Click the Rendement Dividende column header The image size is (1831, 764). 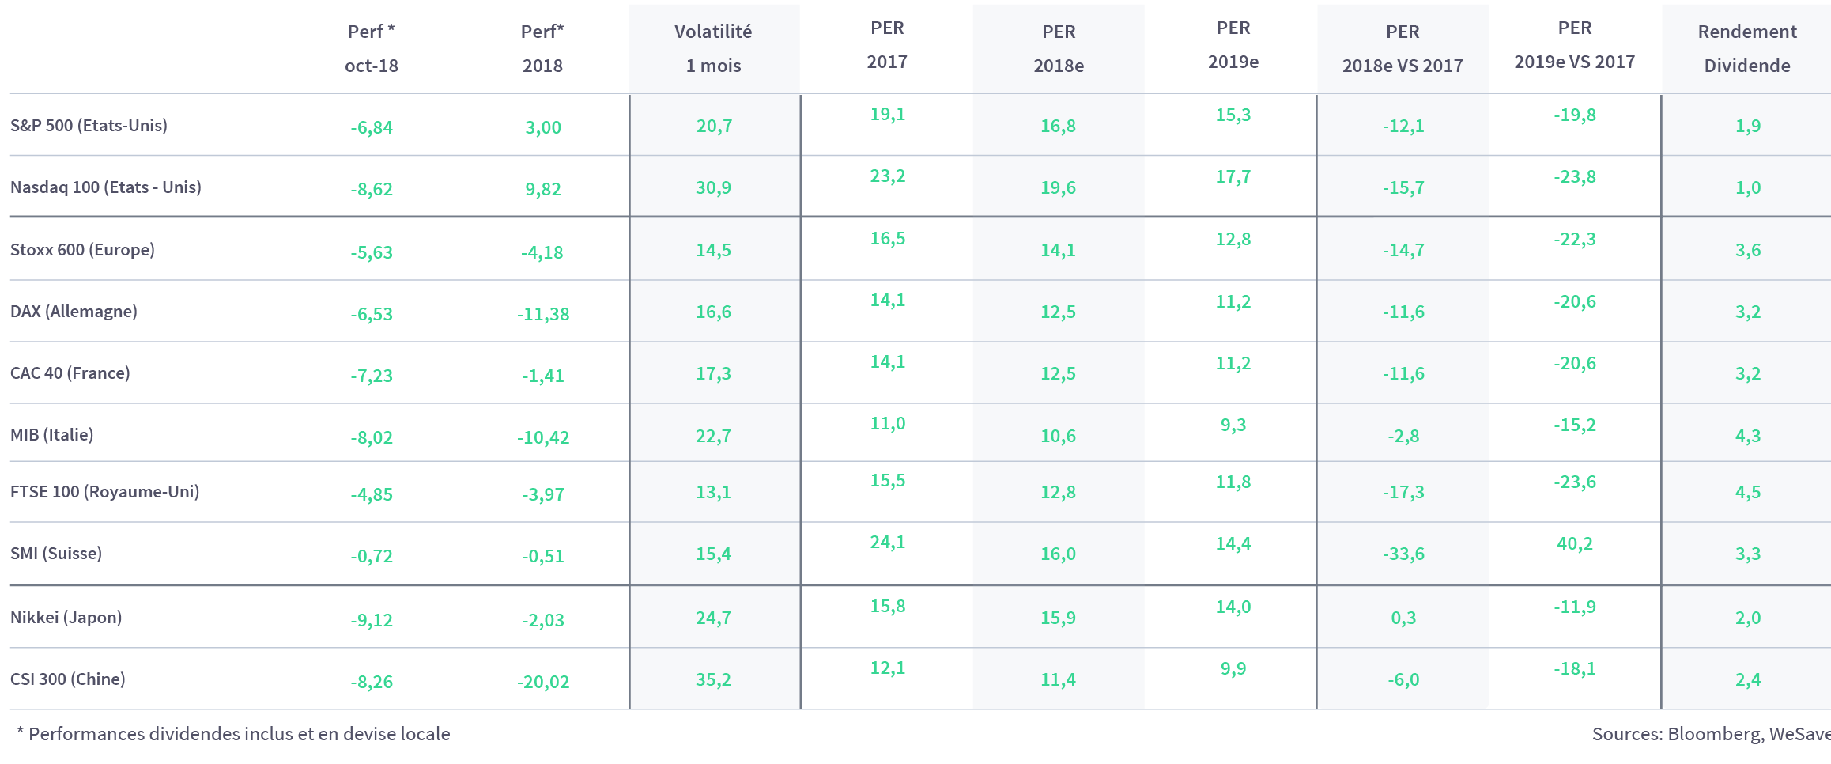coord(1747,48)
